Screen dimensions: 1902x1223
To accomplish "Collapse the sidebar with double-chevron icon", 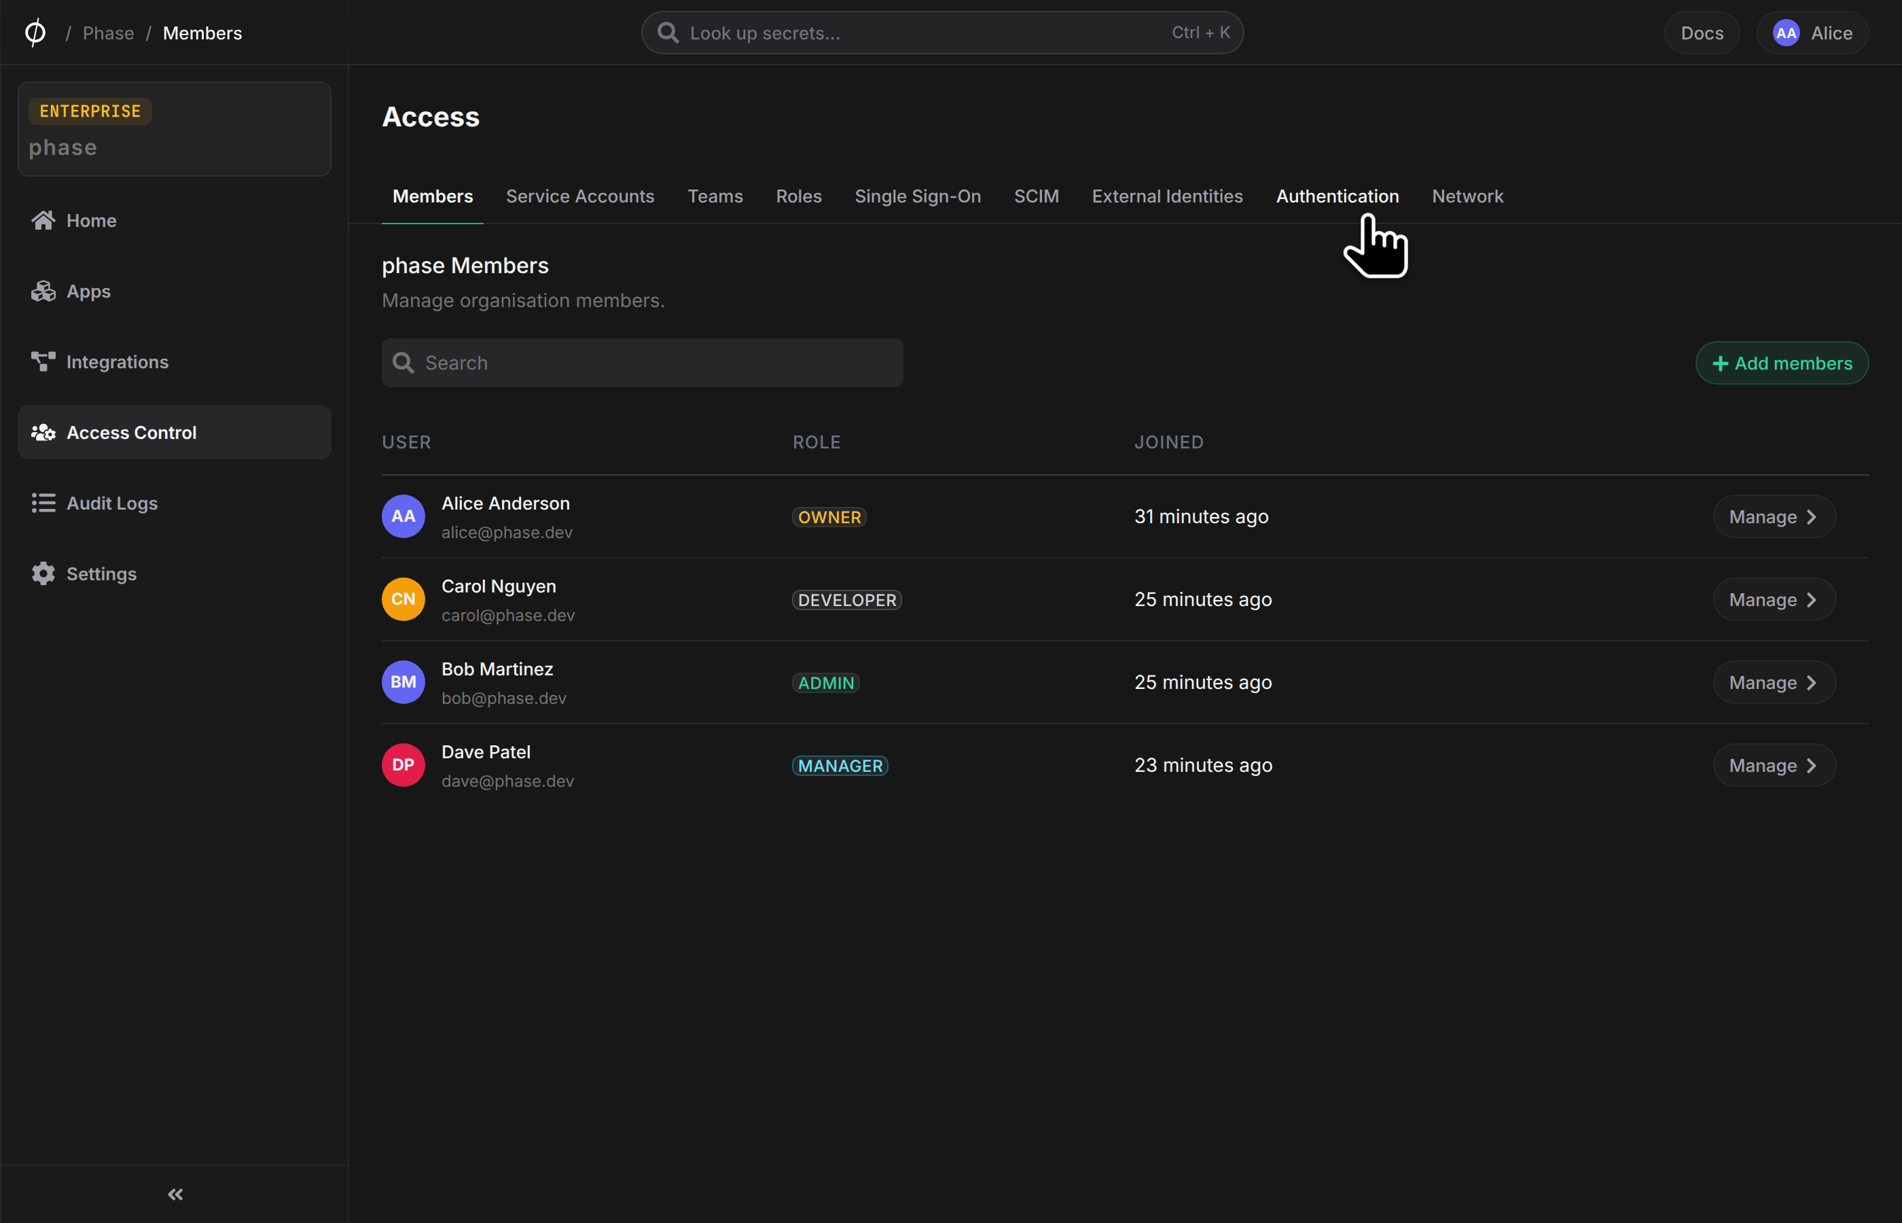I will point(175,1194).
